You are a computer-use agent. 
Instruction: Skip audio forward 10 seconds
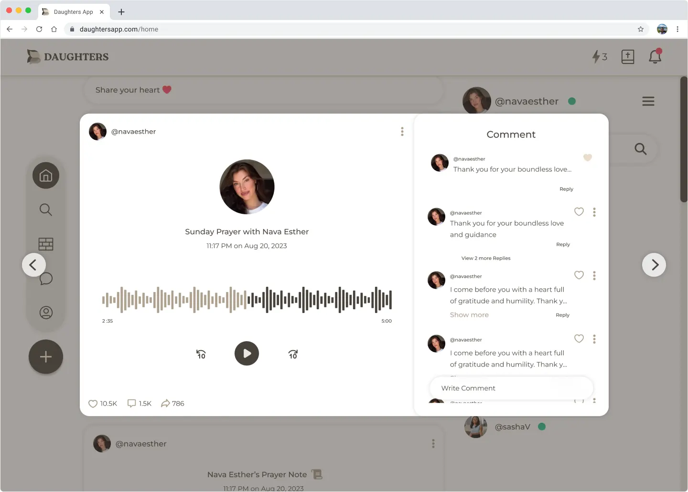(293, 354)
